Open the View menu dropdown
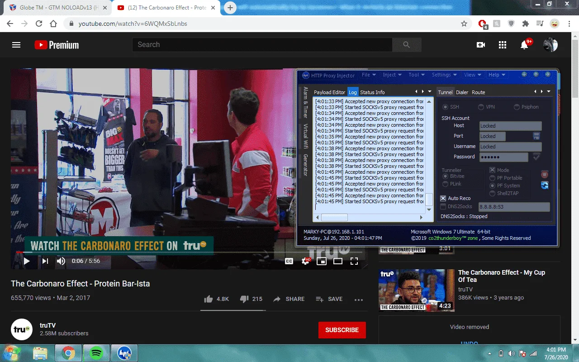 click(x=472, y=75)
